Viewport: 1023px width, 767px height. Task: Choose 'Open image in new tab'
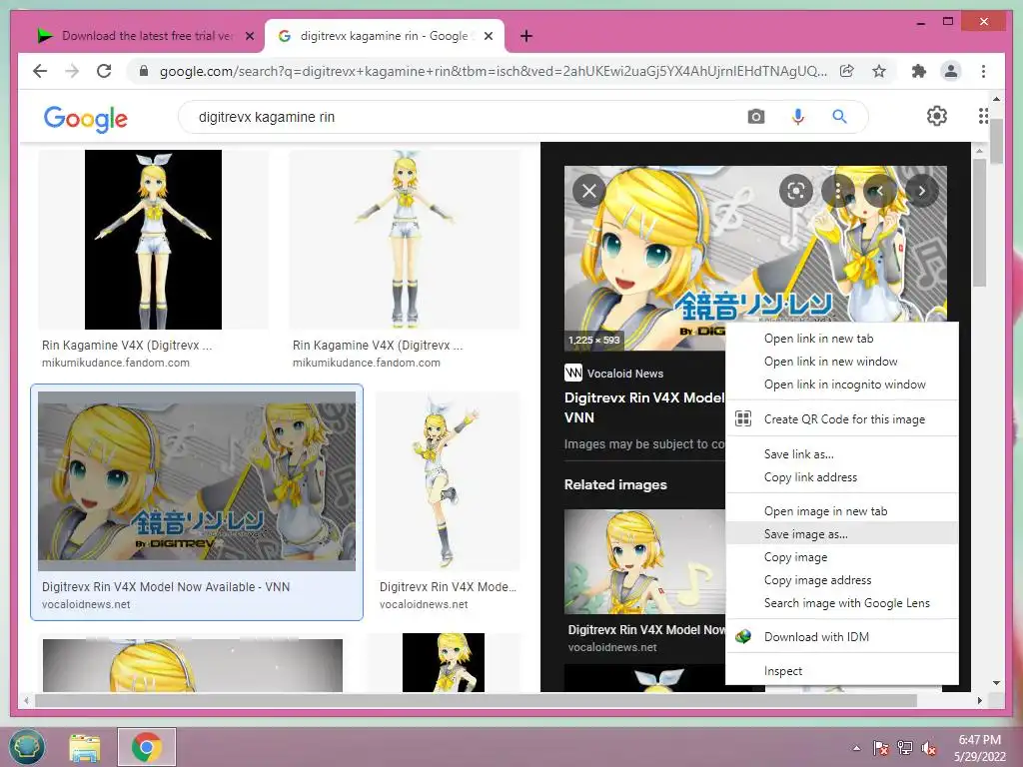(841, 511)
